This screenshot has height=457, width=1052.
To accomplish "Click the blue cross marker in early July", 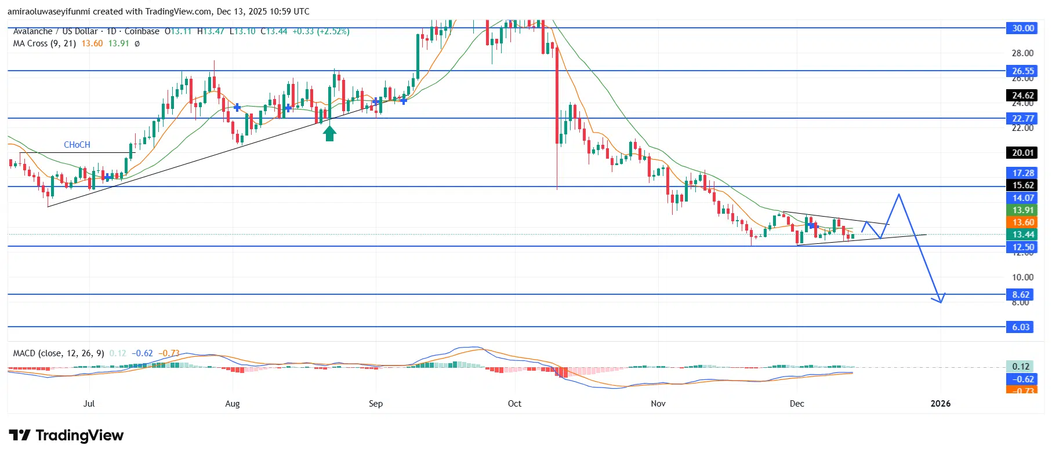I will (x=108, y=177).
